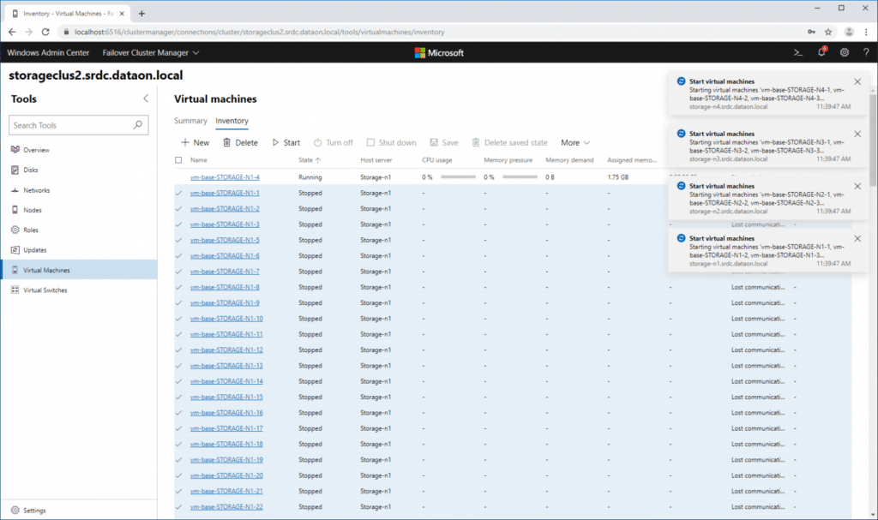Image resolution: width=878 pixels, height=520 pixels.
Task: Select Virtual Machines tool in sidebar
Action: click(79, 270)
